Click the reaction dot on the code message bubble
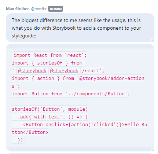 pos(153,150)
